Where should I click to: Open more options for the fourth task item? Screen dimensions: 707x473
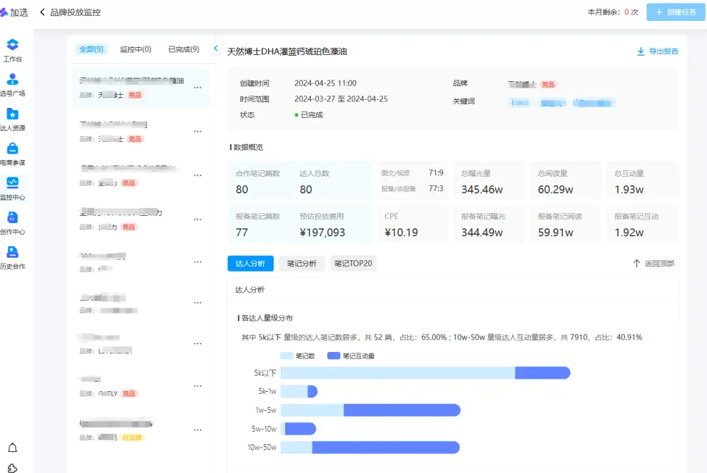tap(198, 219)
